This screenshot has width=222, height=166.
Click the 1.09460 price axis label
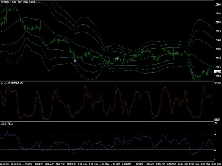[x=218, y=4]
